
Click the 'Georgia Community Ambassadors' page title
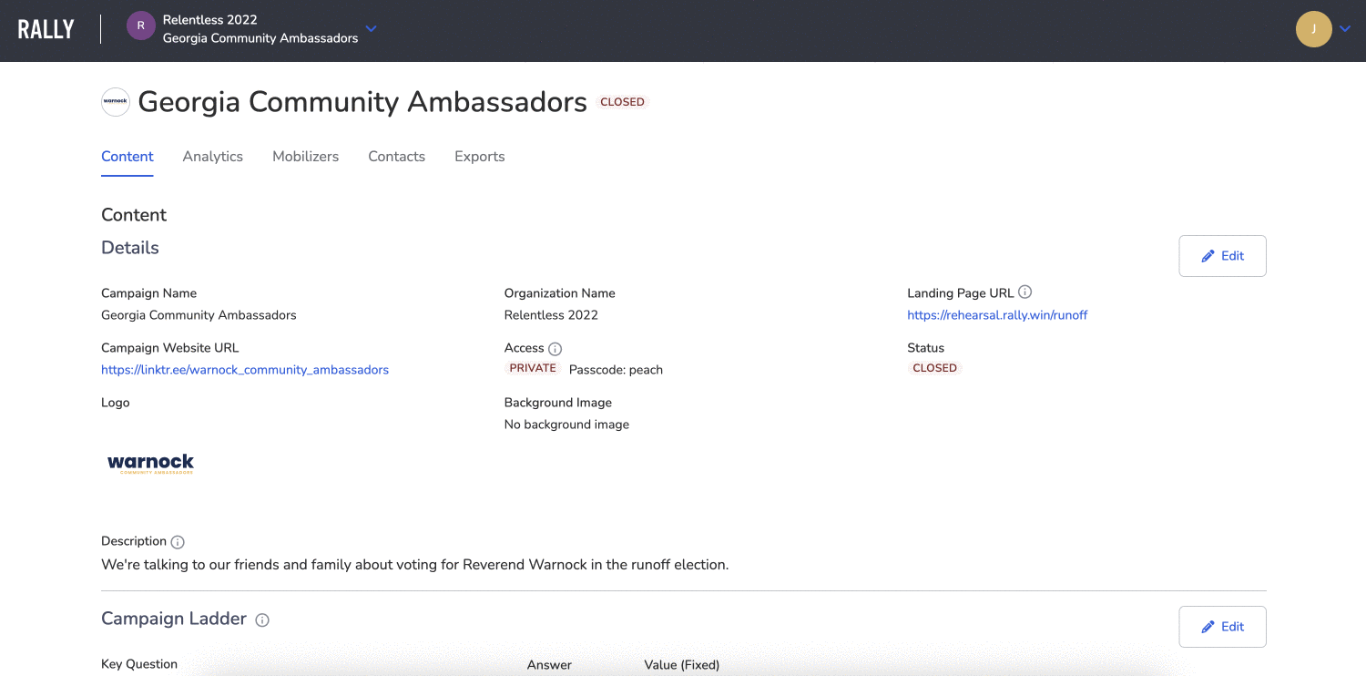pyautogui.click(x=362, y=102)
